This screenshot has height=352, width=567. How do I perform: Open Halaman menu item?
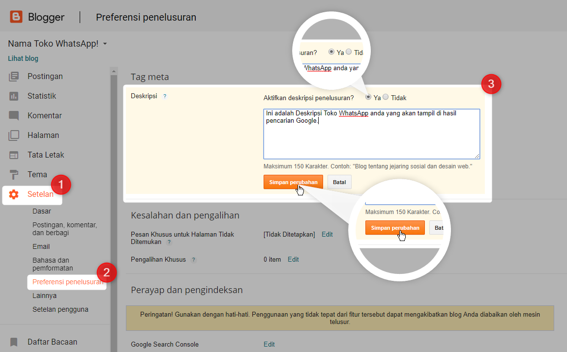(x=43, y=135)
